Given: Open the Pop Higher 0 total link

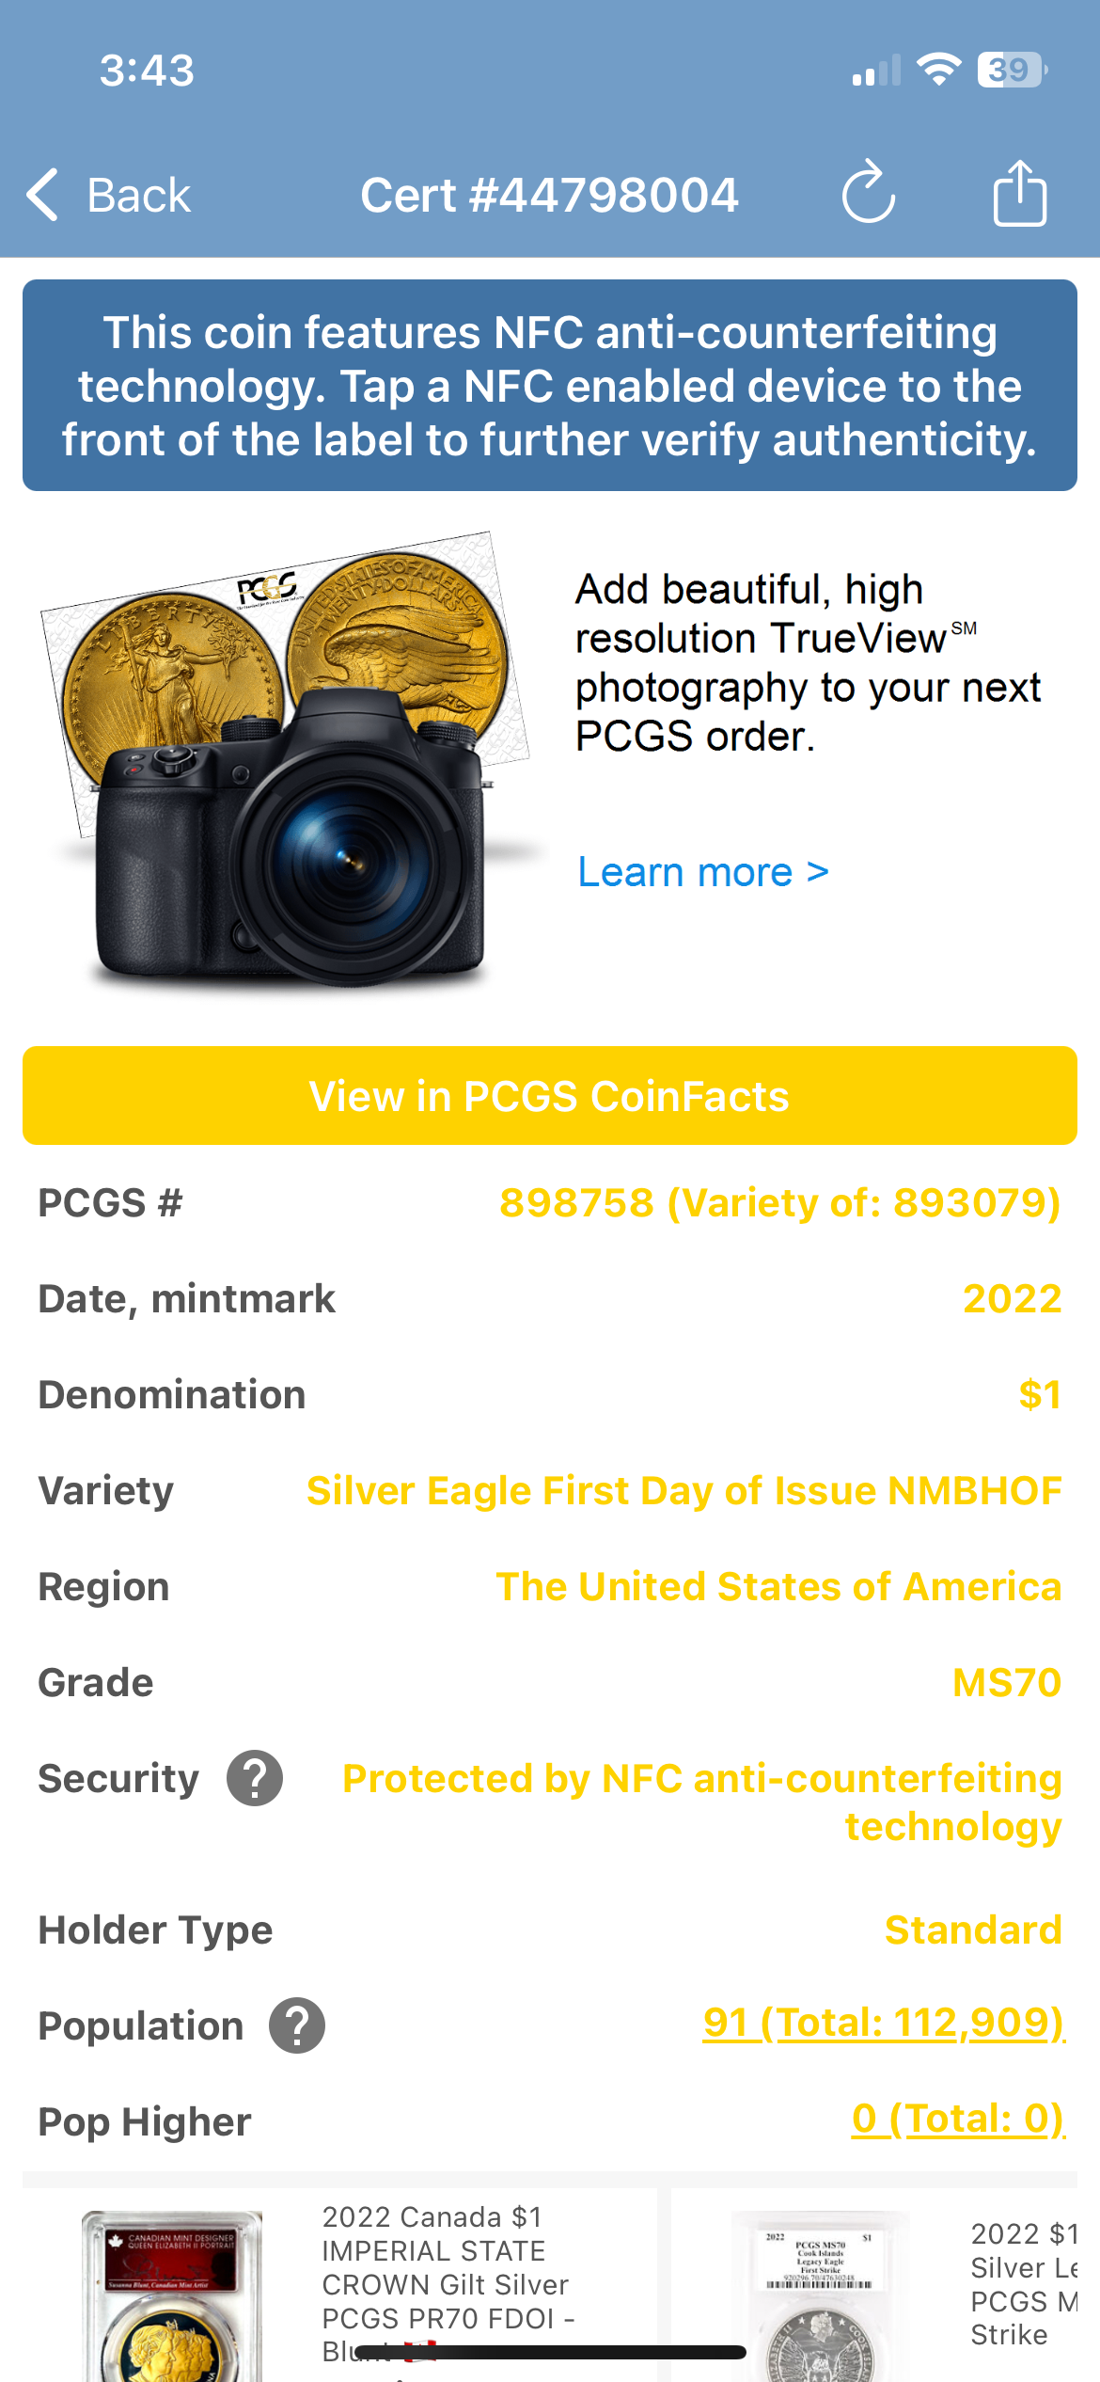Looking at the screenshot, I should [x=957, y=2119].
